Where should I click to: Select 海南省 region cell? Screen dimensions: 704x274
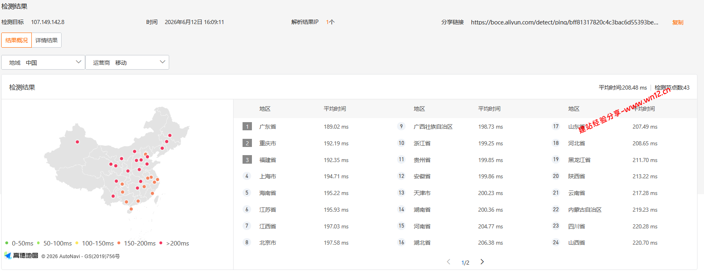click(267, 193)
